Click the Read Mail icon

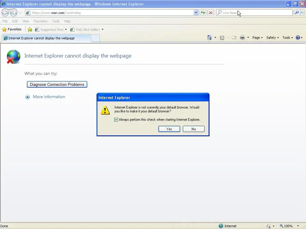pos(234,38)
